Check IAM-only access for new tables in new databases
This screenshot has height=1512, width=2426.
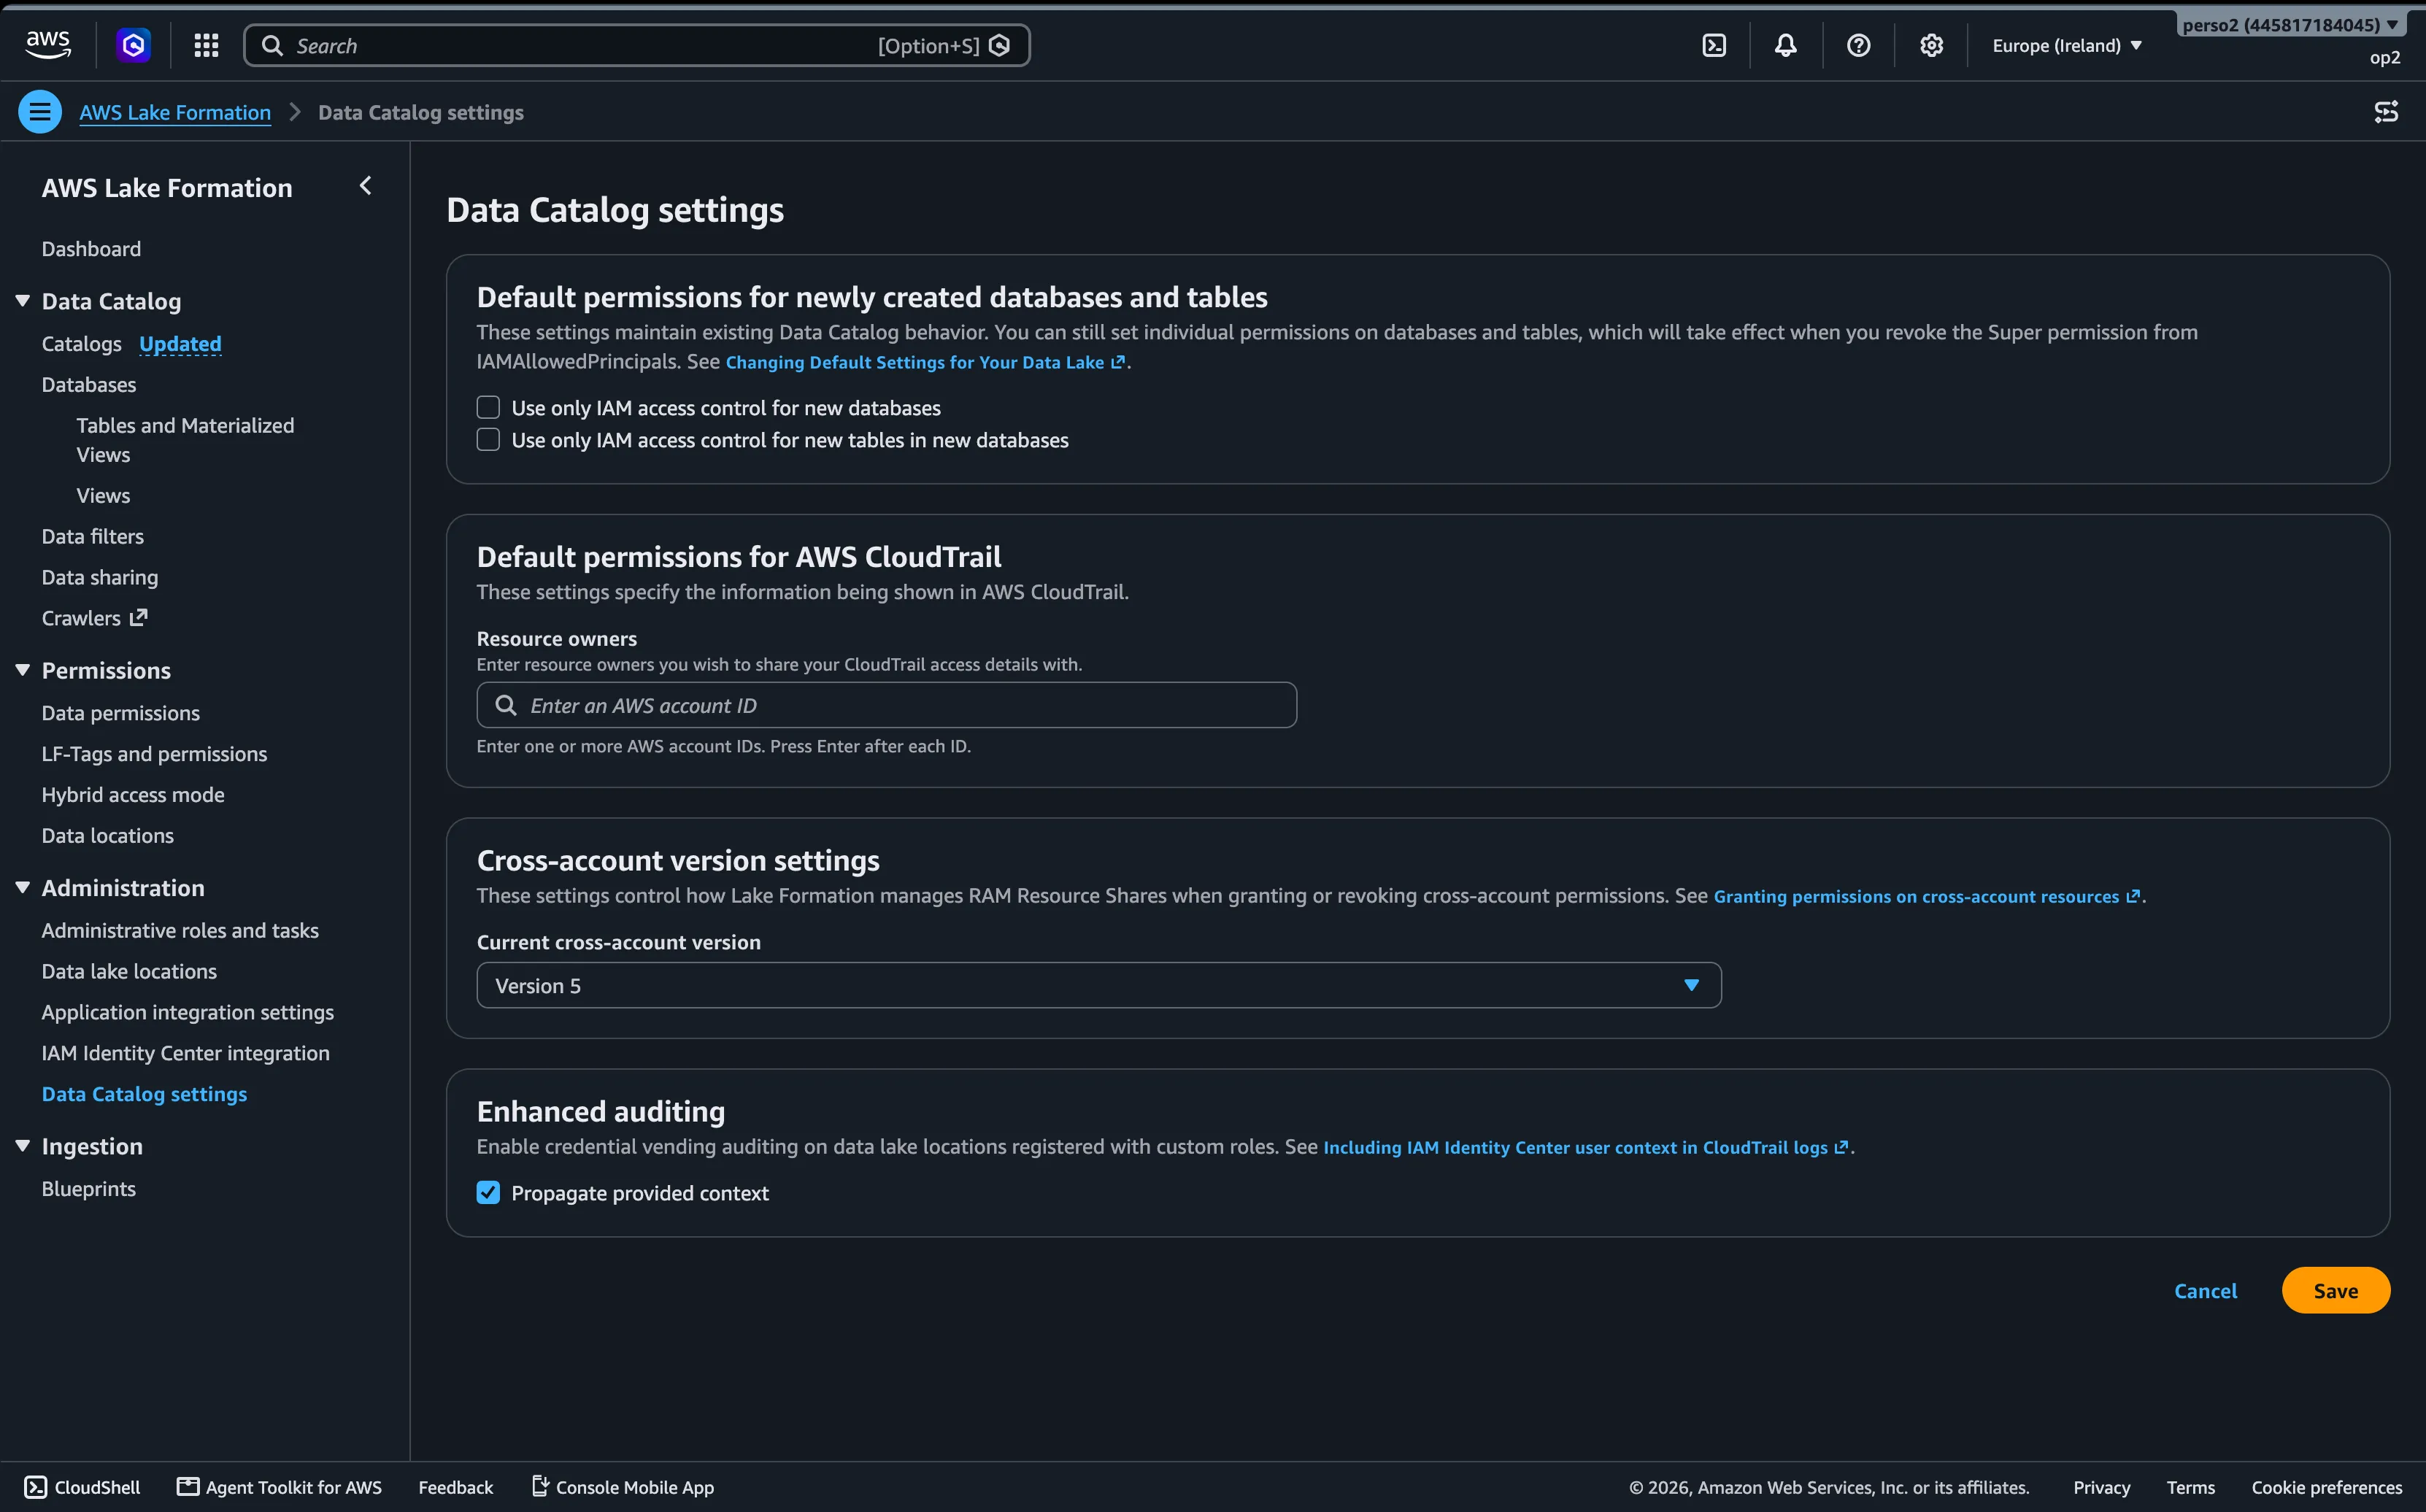(x=488, y=440)
